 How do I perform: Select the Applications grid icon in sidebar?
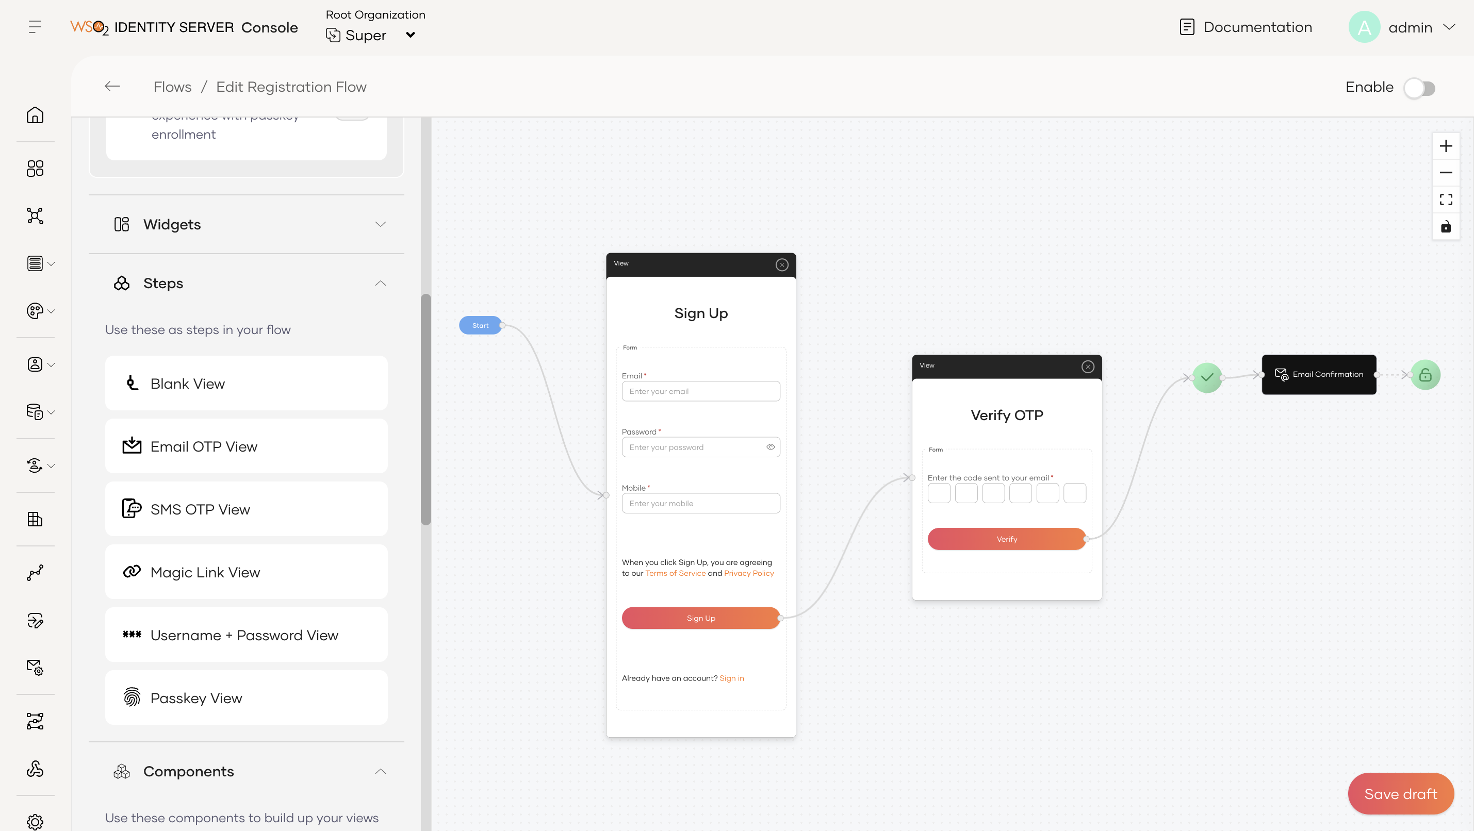pyautogui.click(x=35, y=168)
